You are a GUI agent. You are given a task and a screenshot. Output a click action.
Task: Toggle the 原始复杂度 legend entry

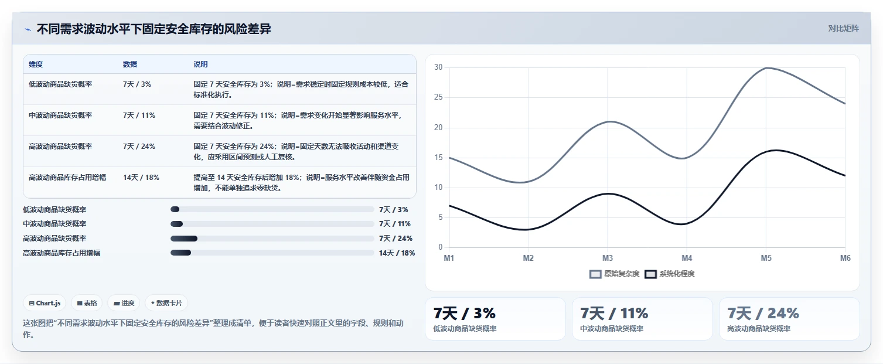point(614,274)
